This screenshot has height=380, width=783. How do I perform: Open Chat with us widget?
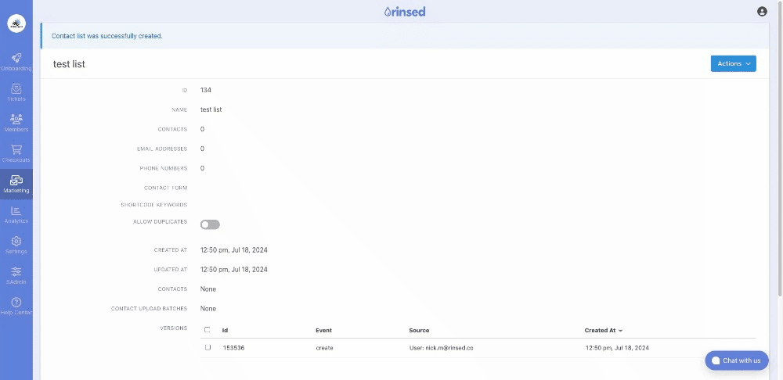(737, 360)
